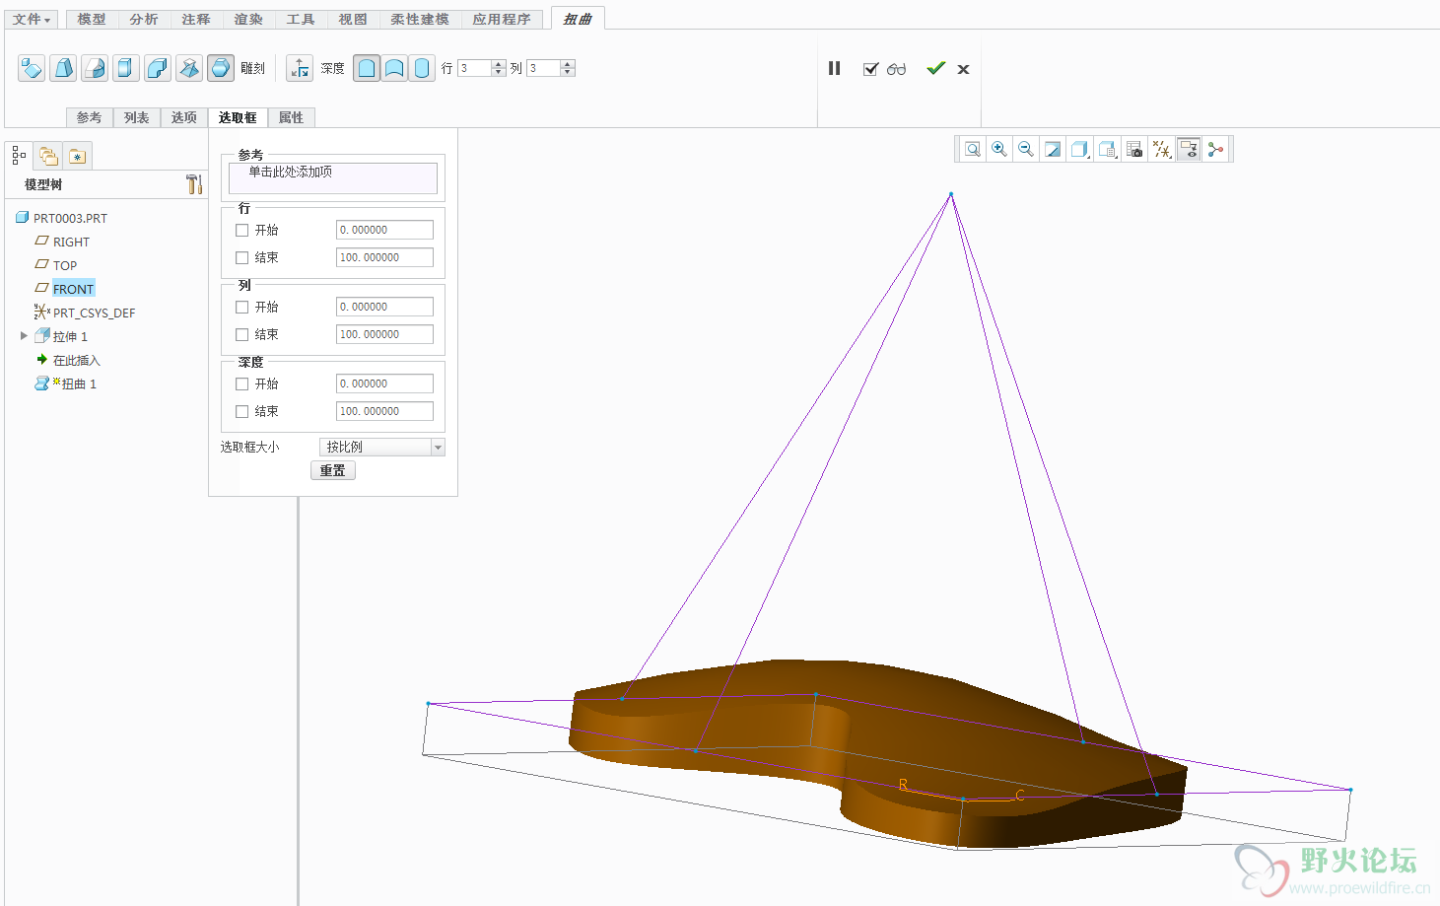Viewport: 1440px width, 906px height.
Task: Select the Transform warp tool icon
Action: (x=32, y=68)
